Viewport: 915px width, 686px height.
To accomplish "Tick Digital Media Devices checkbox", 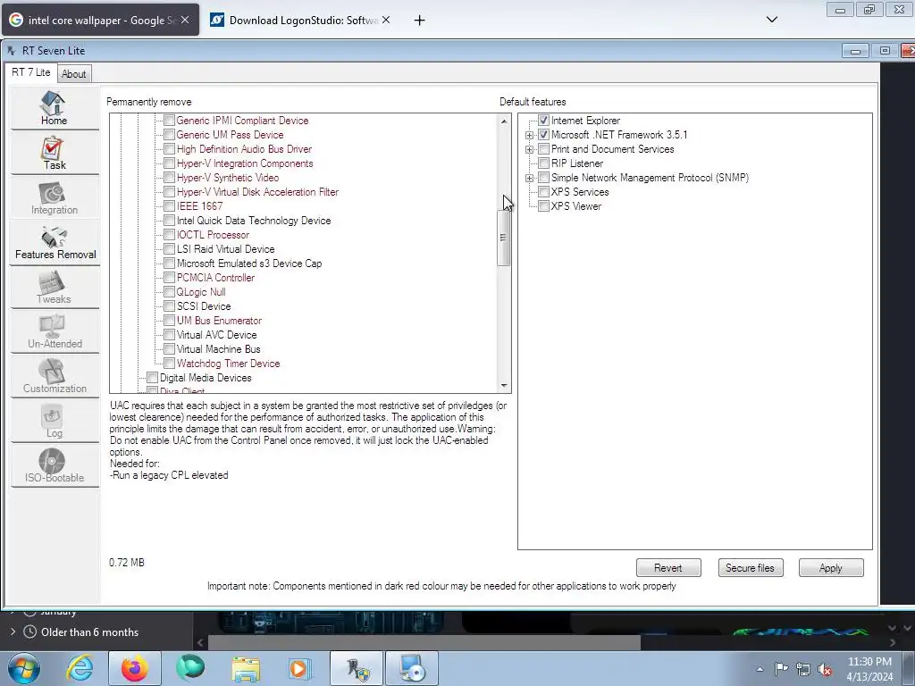I will tap(152, 378).
